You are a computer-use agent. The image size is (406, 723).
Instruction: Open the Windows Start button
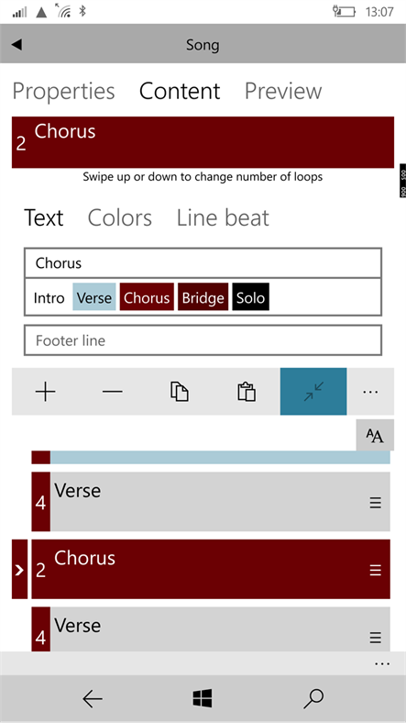tap(203, 698)
